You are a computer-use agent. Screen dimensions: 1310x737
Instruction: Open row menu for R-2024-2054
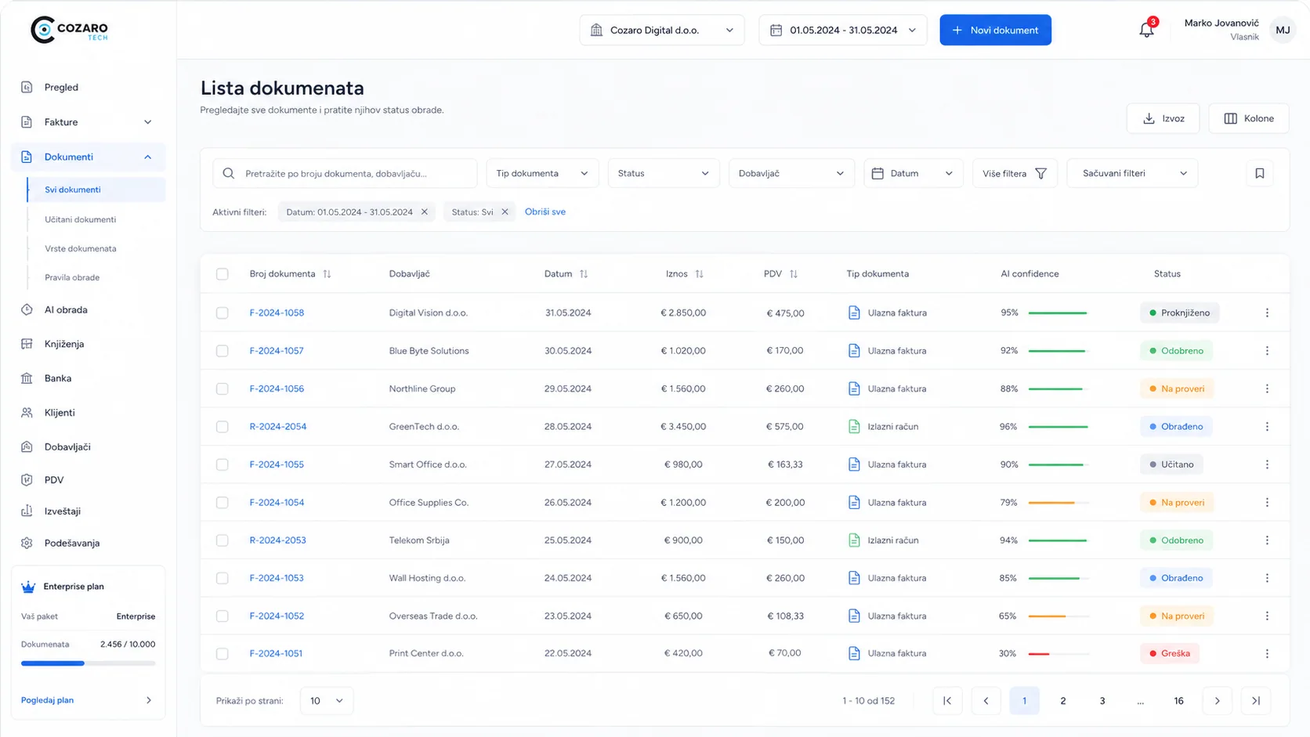click(1267, 427)
